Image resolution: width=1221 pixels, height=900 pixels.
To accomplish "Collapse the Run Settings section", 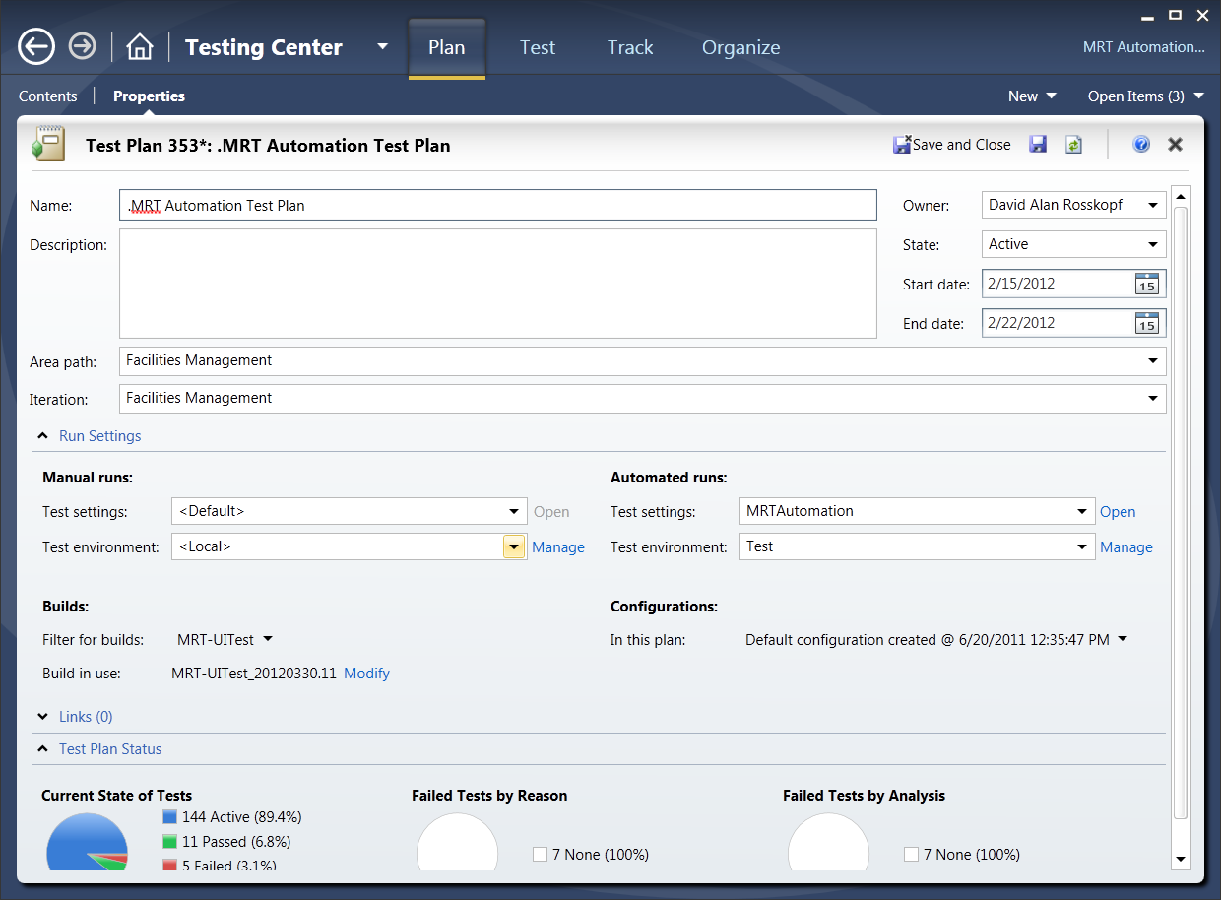I will tap(43, 436).
